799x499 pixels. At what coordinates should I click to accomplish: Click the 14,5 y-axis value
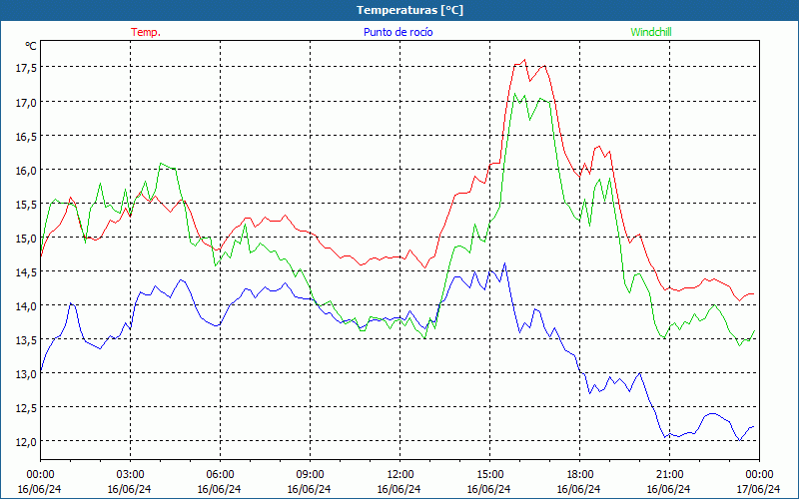tap(26, 272)
